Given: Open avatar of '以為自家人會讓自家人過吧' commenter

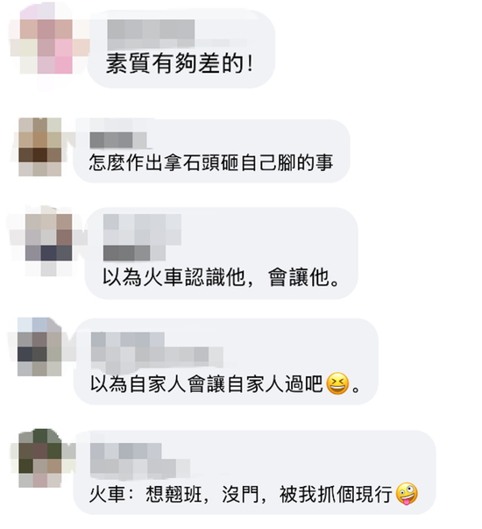Looking at the screenshot, I should tap(39, 347).
